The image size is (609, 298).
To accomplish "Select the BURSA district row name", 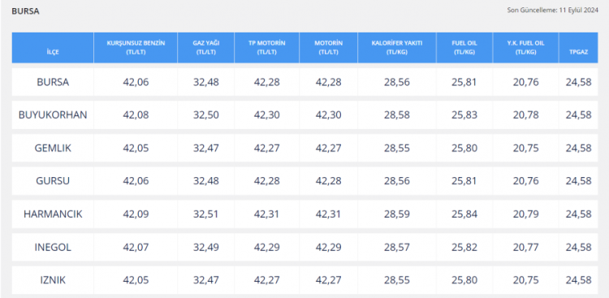I will 53,82.
